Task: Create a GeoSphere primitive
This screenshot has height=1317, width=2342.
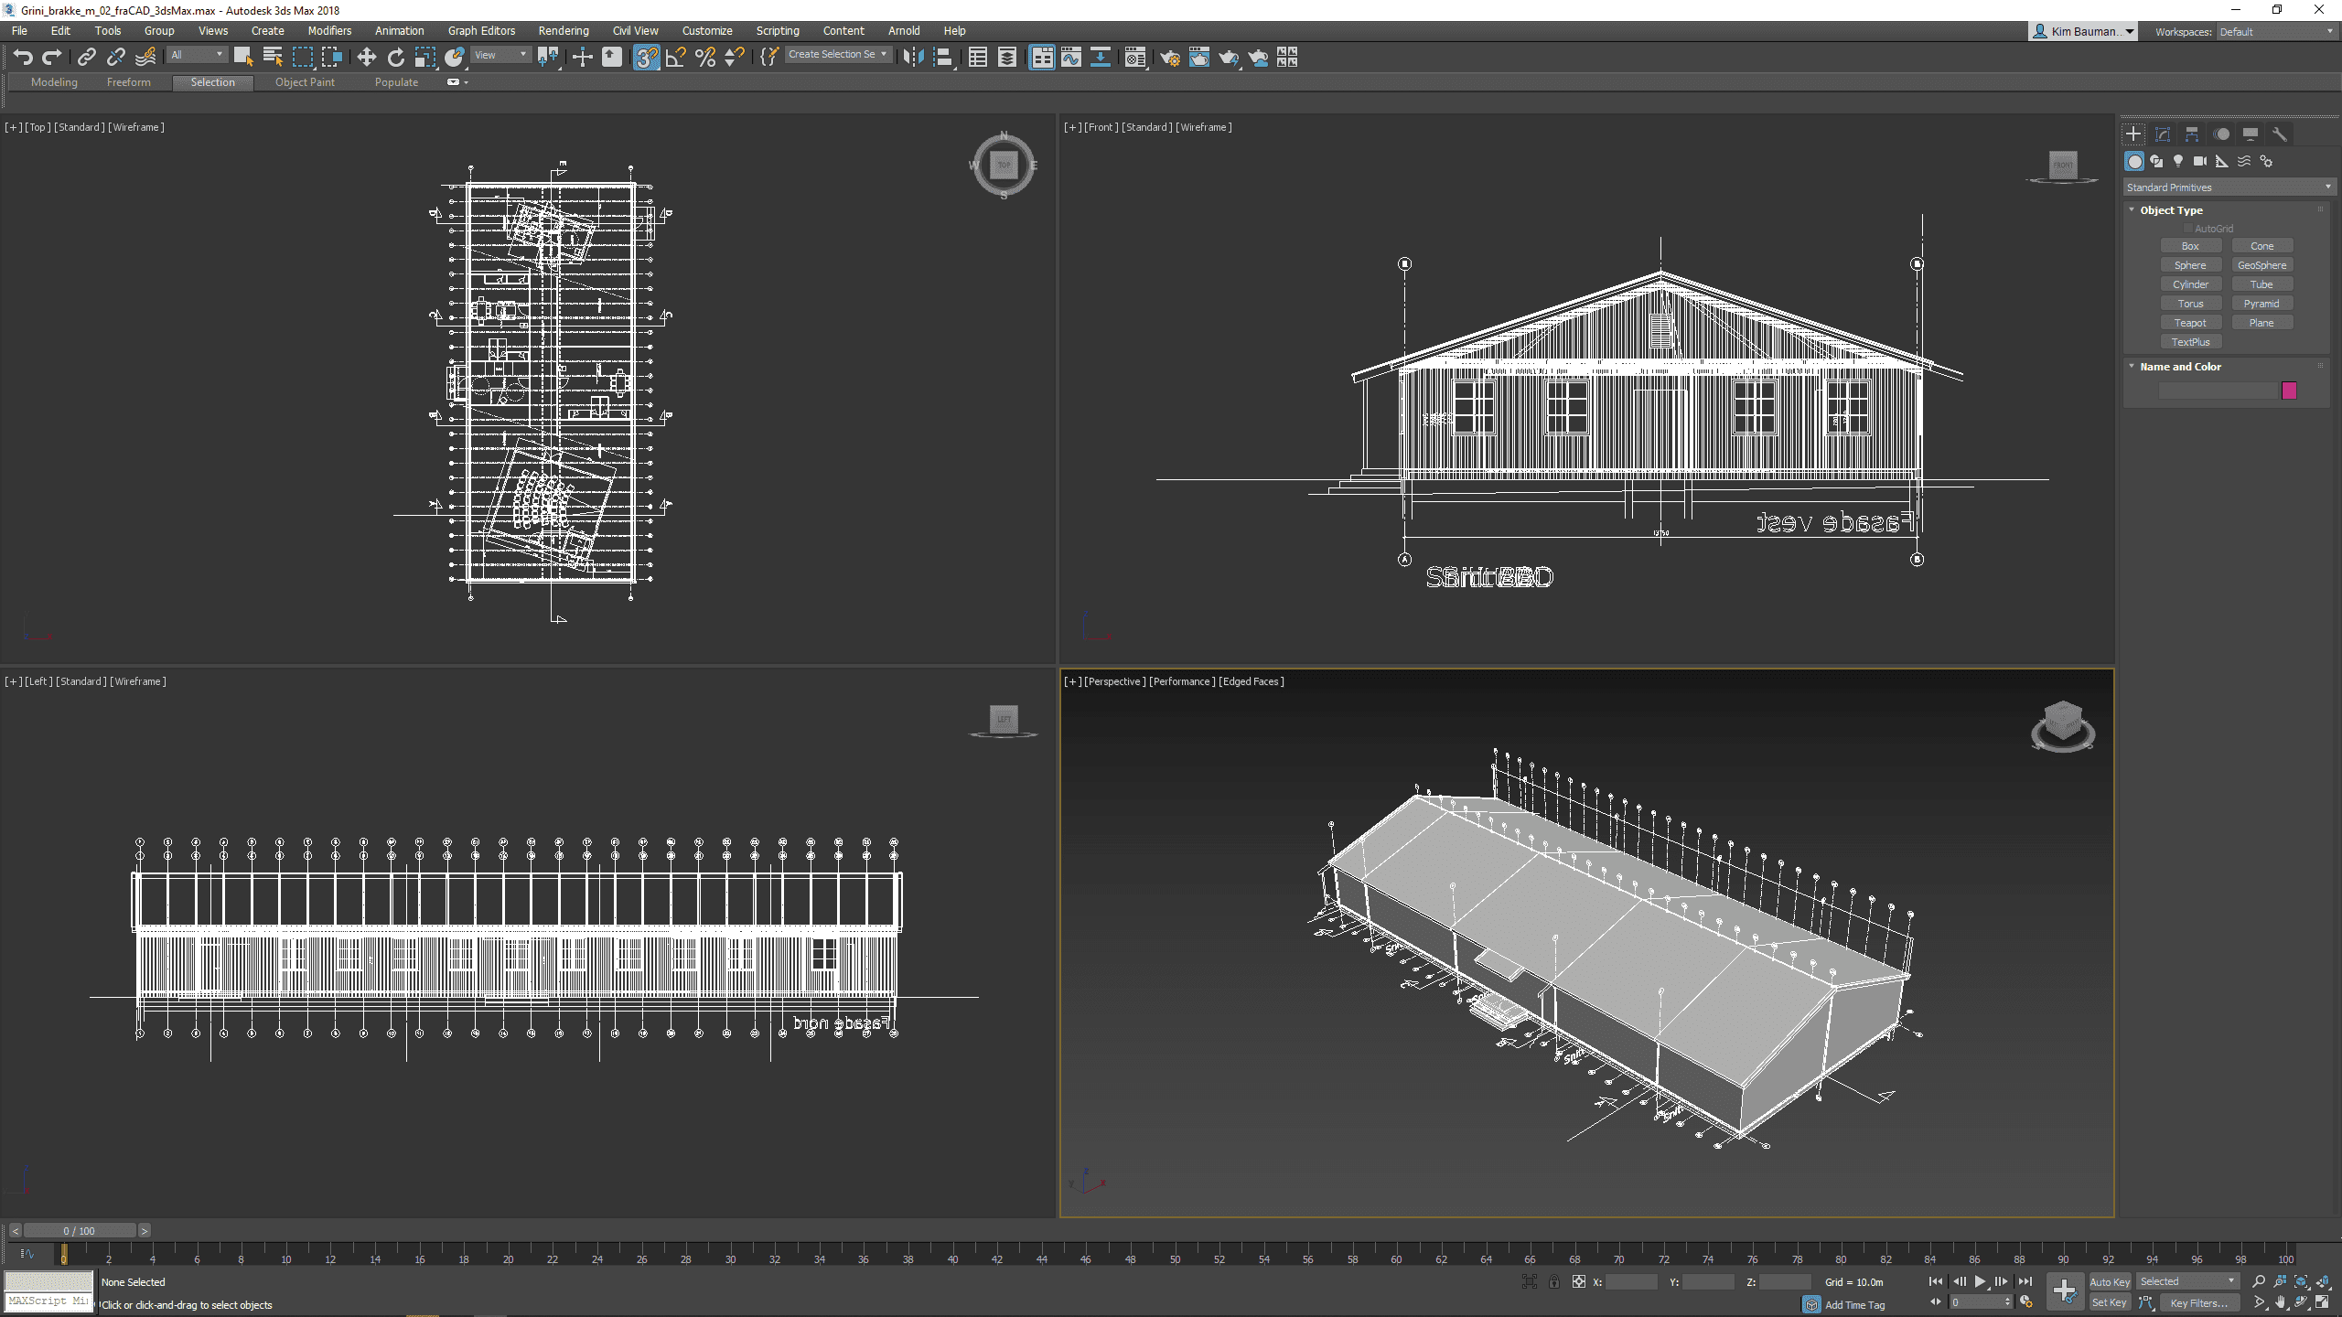Action: click(2261, 265)
